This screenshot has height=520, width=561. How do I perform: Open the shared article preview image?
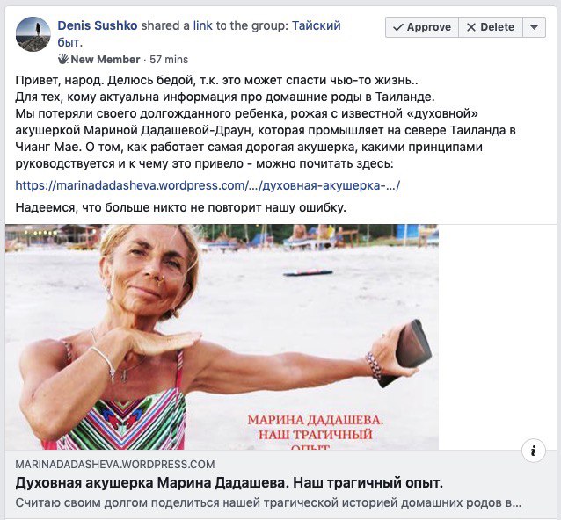[222, 336]
